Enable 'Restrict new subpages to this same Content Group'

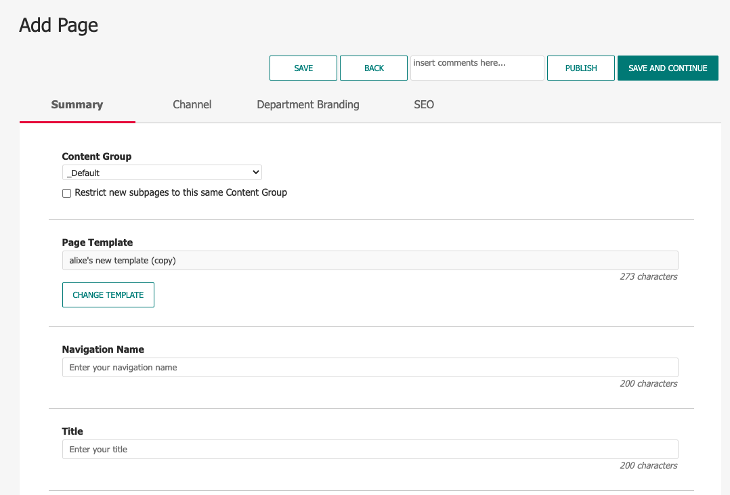(66, 193)
